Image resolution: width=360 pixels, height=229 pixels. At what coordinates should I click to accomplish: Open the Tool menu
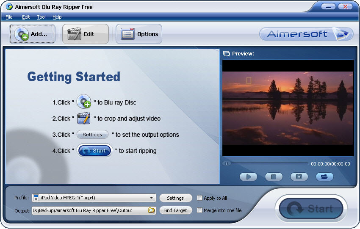[x=42, y=17]
